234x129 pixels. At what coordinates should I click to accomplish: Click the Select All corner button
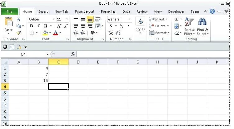[5, 62]
